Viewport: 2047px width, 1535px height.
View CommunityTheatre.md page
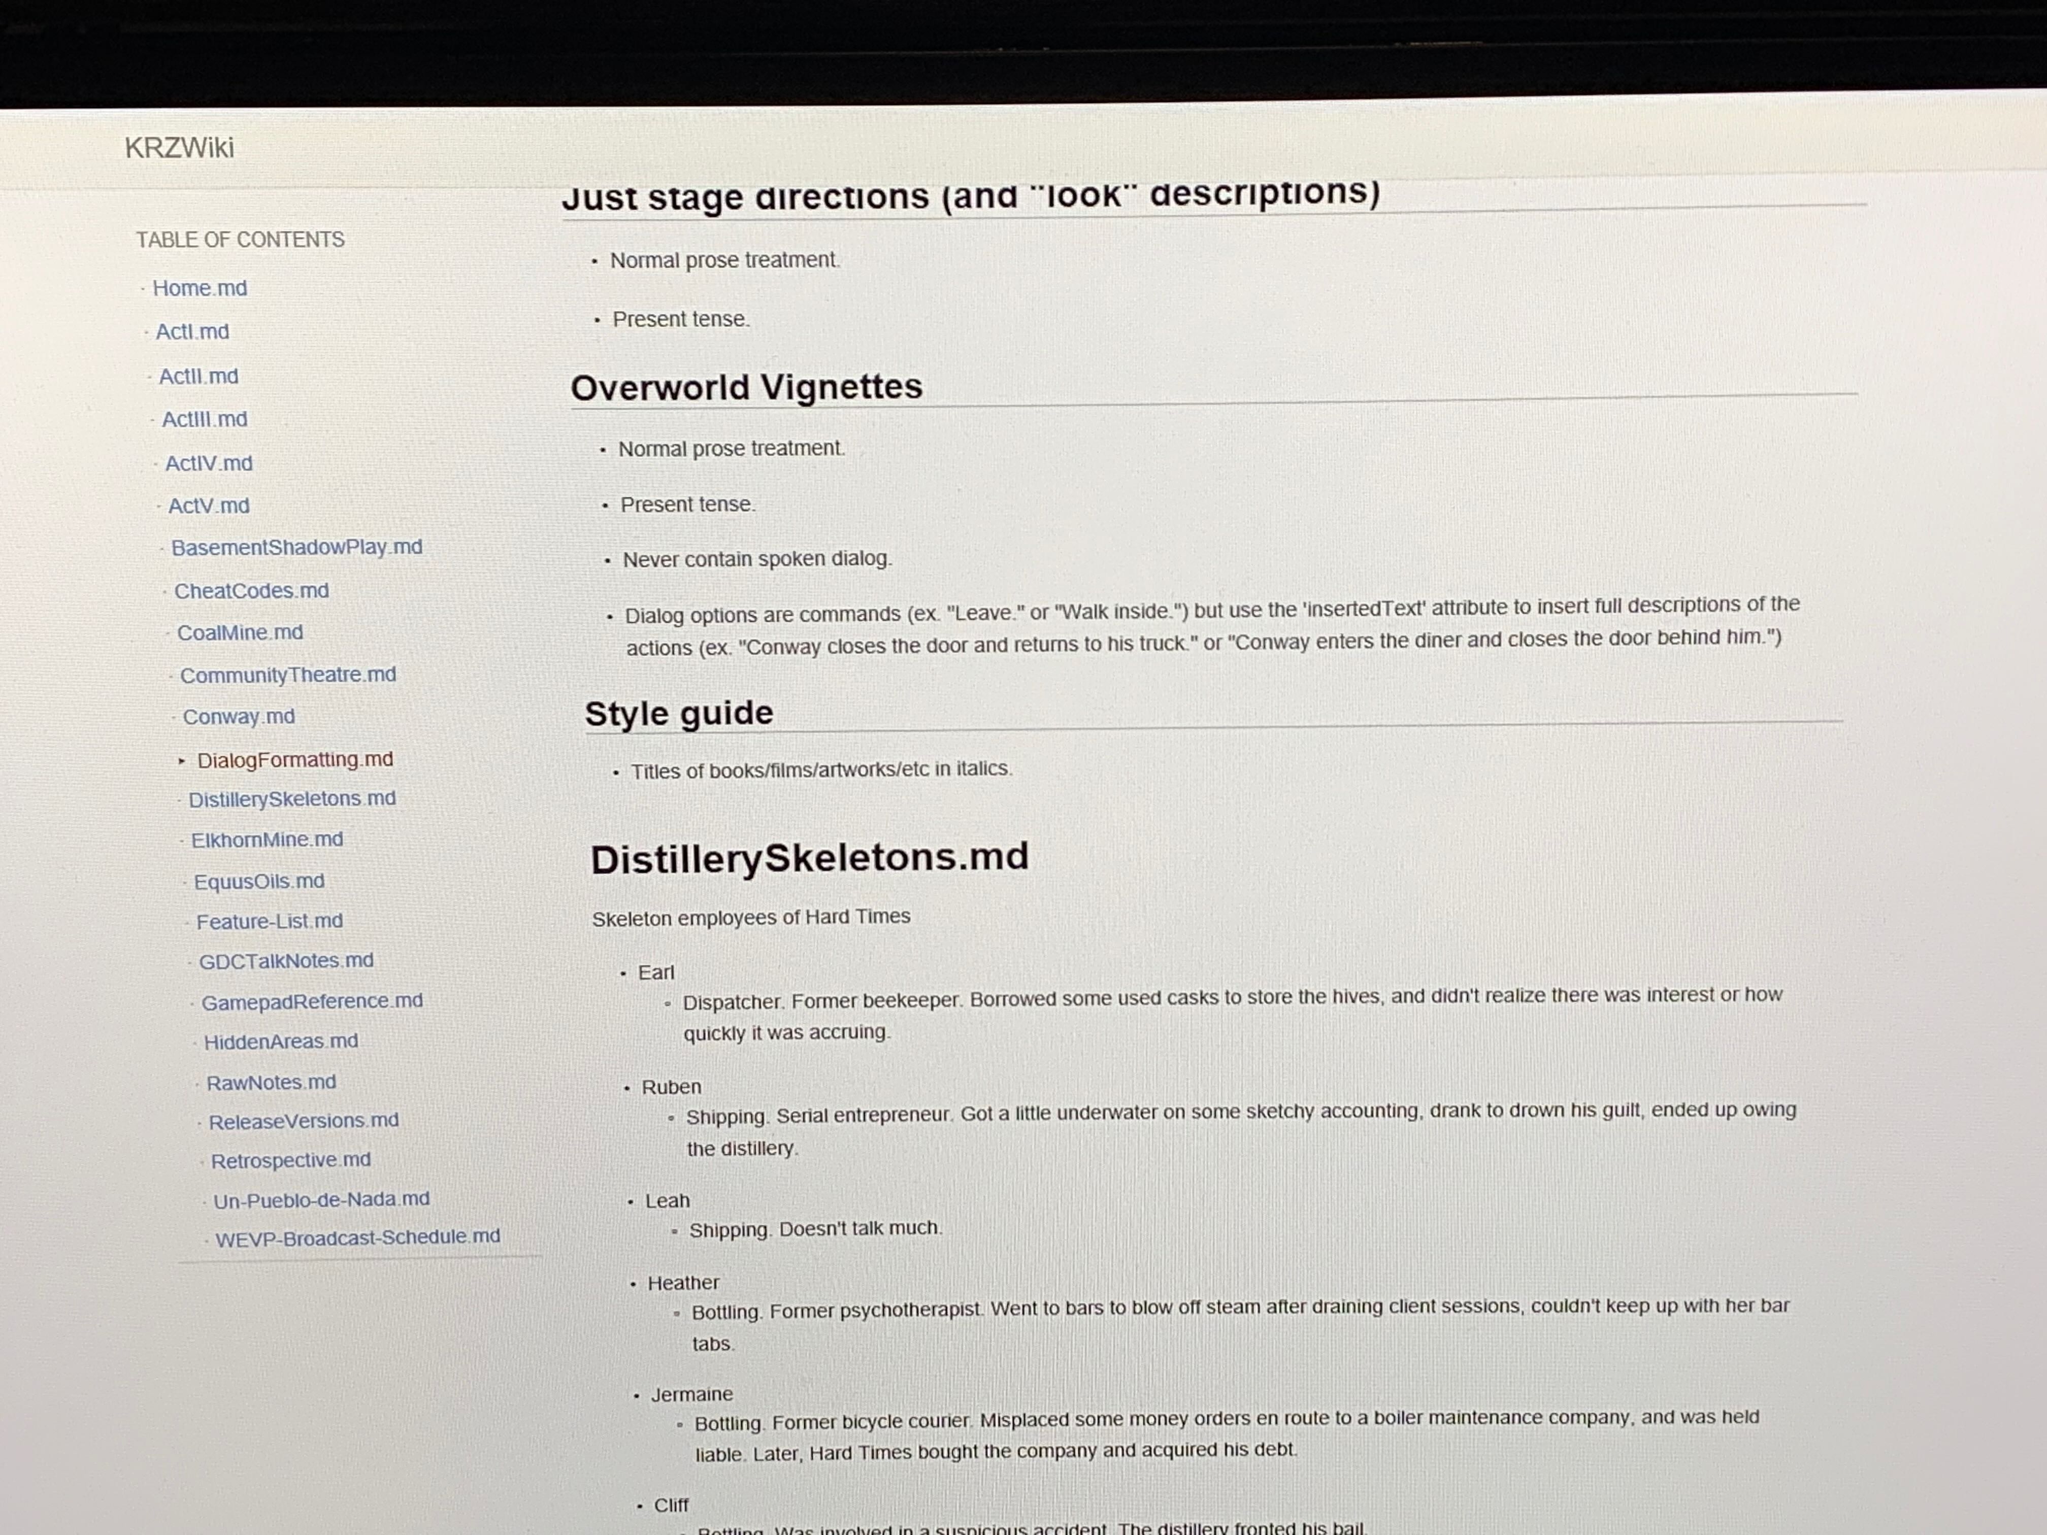288,676
